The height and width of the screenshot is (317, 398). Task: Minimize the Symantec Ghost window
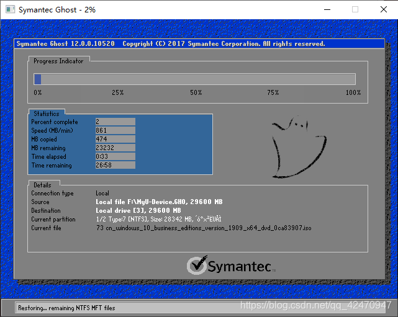(x=327, y=10)
